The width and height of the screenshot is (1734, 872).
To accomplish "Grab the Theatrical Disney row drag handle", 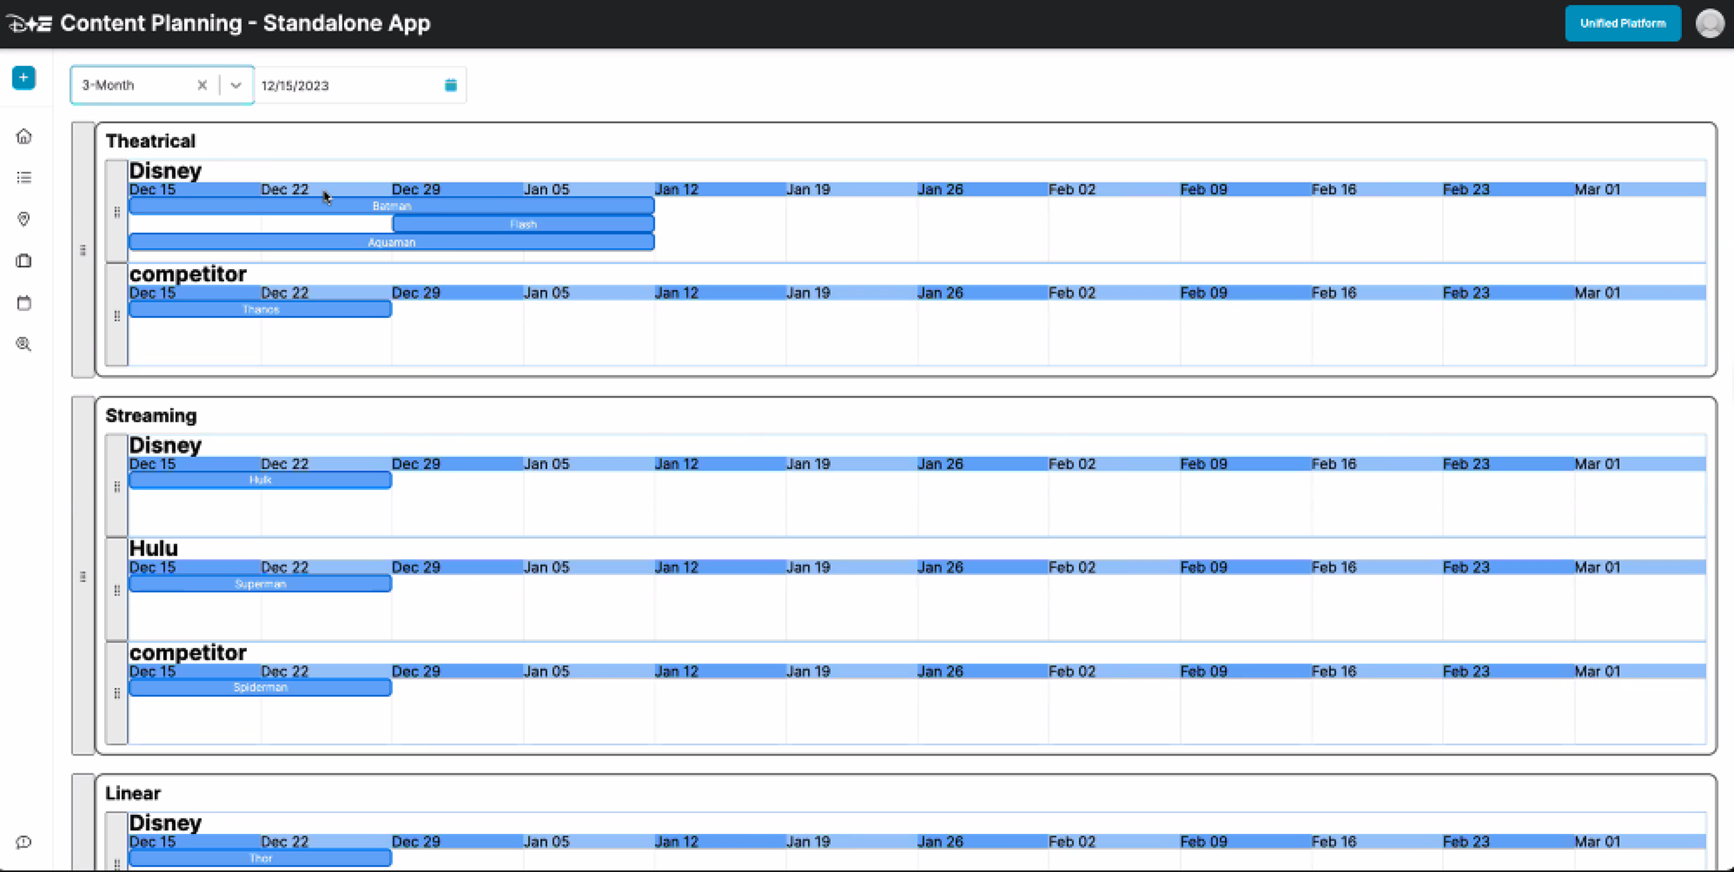I will [x=117, y=212].
